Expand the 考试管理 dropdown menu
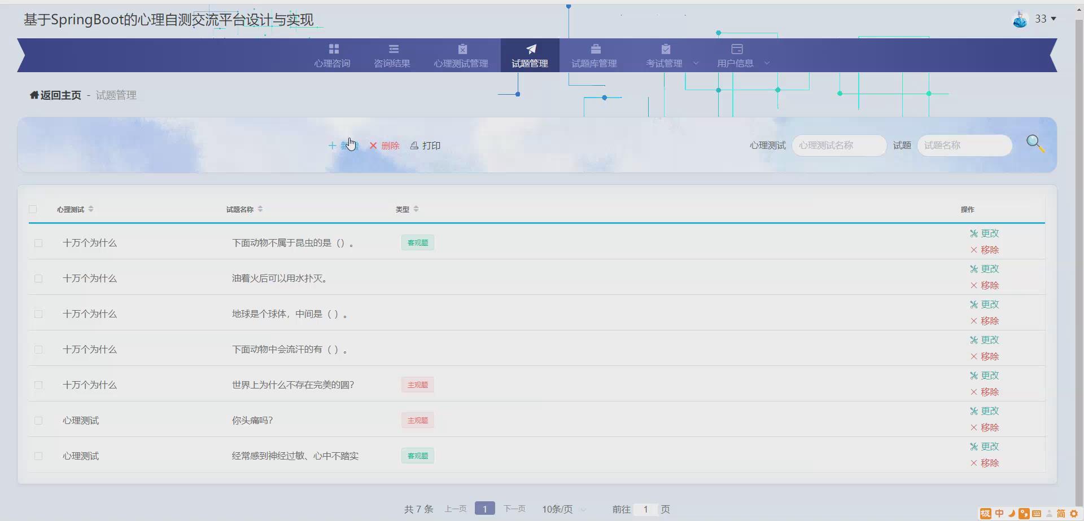This screenshot has height=521, width=1084. (x=696, y=63)
